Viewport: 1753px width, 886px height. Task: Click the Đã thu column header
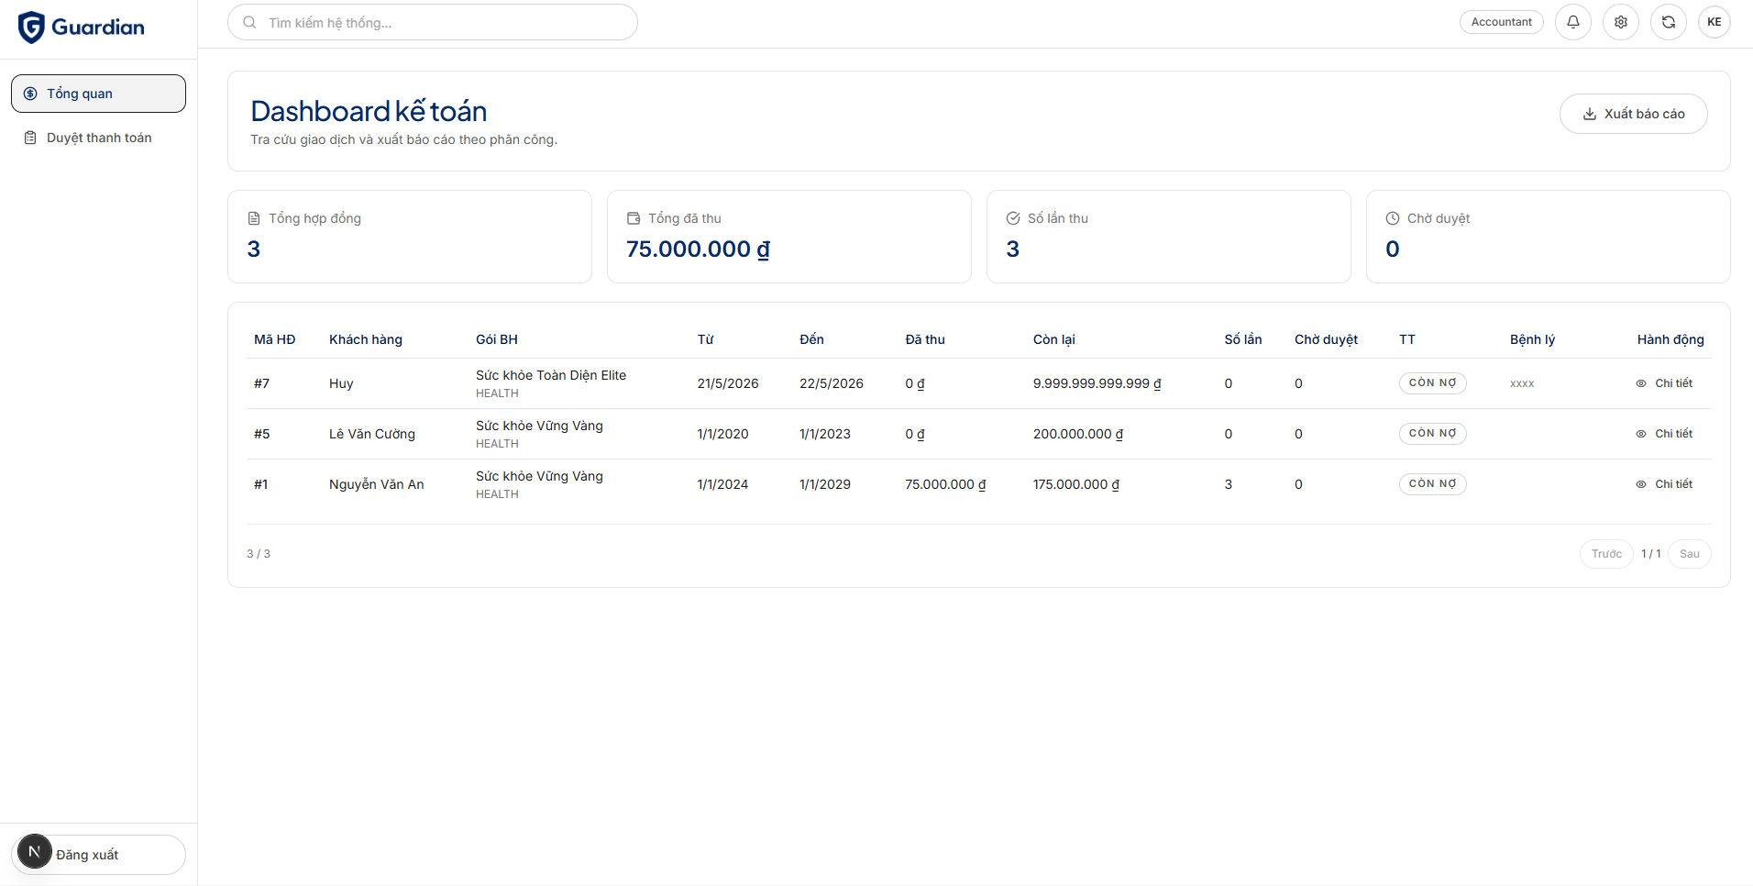925,339
